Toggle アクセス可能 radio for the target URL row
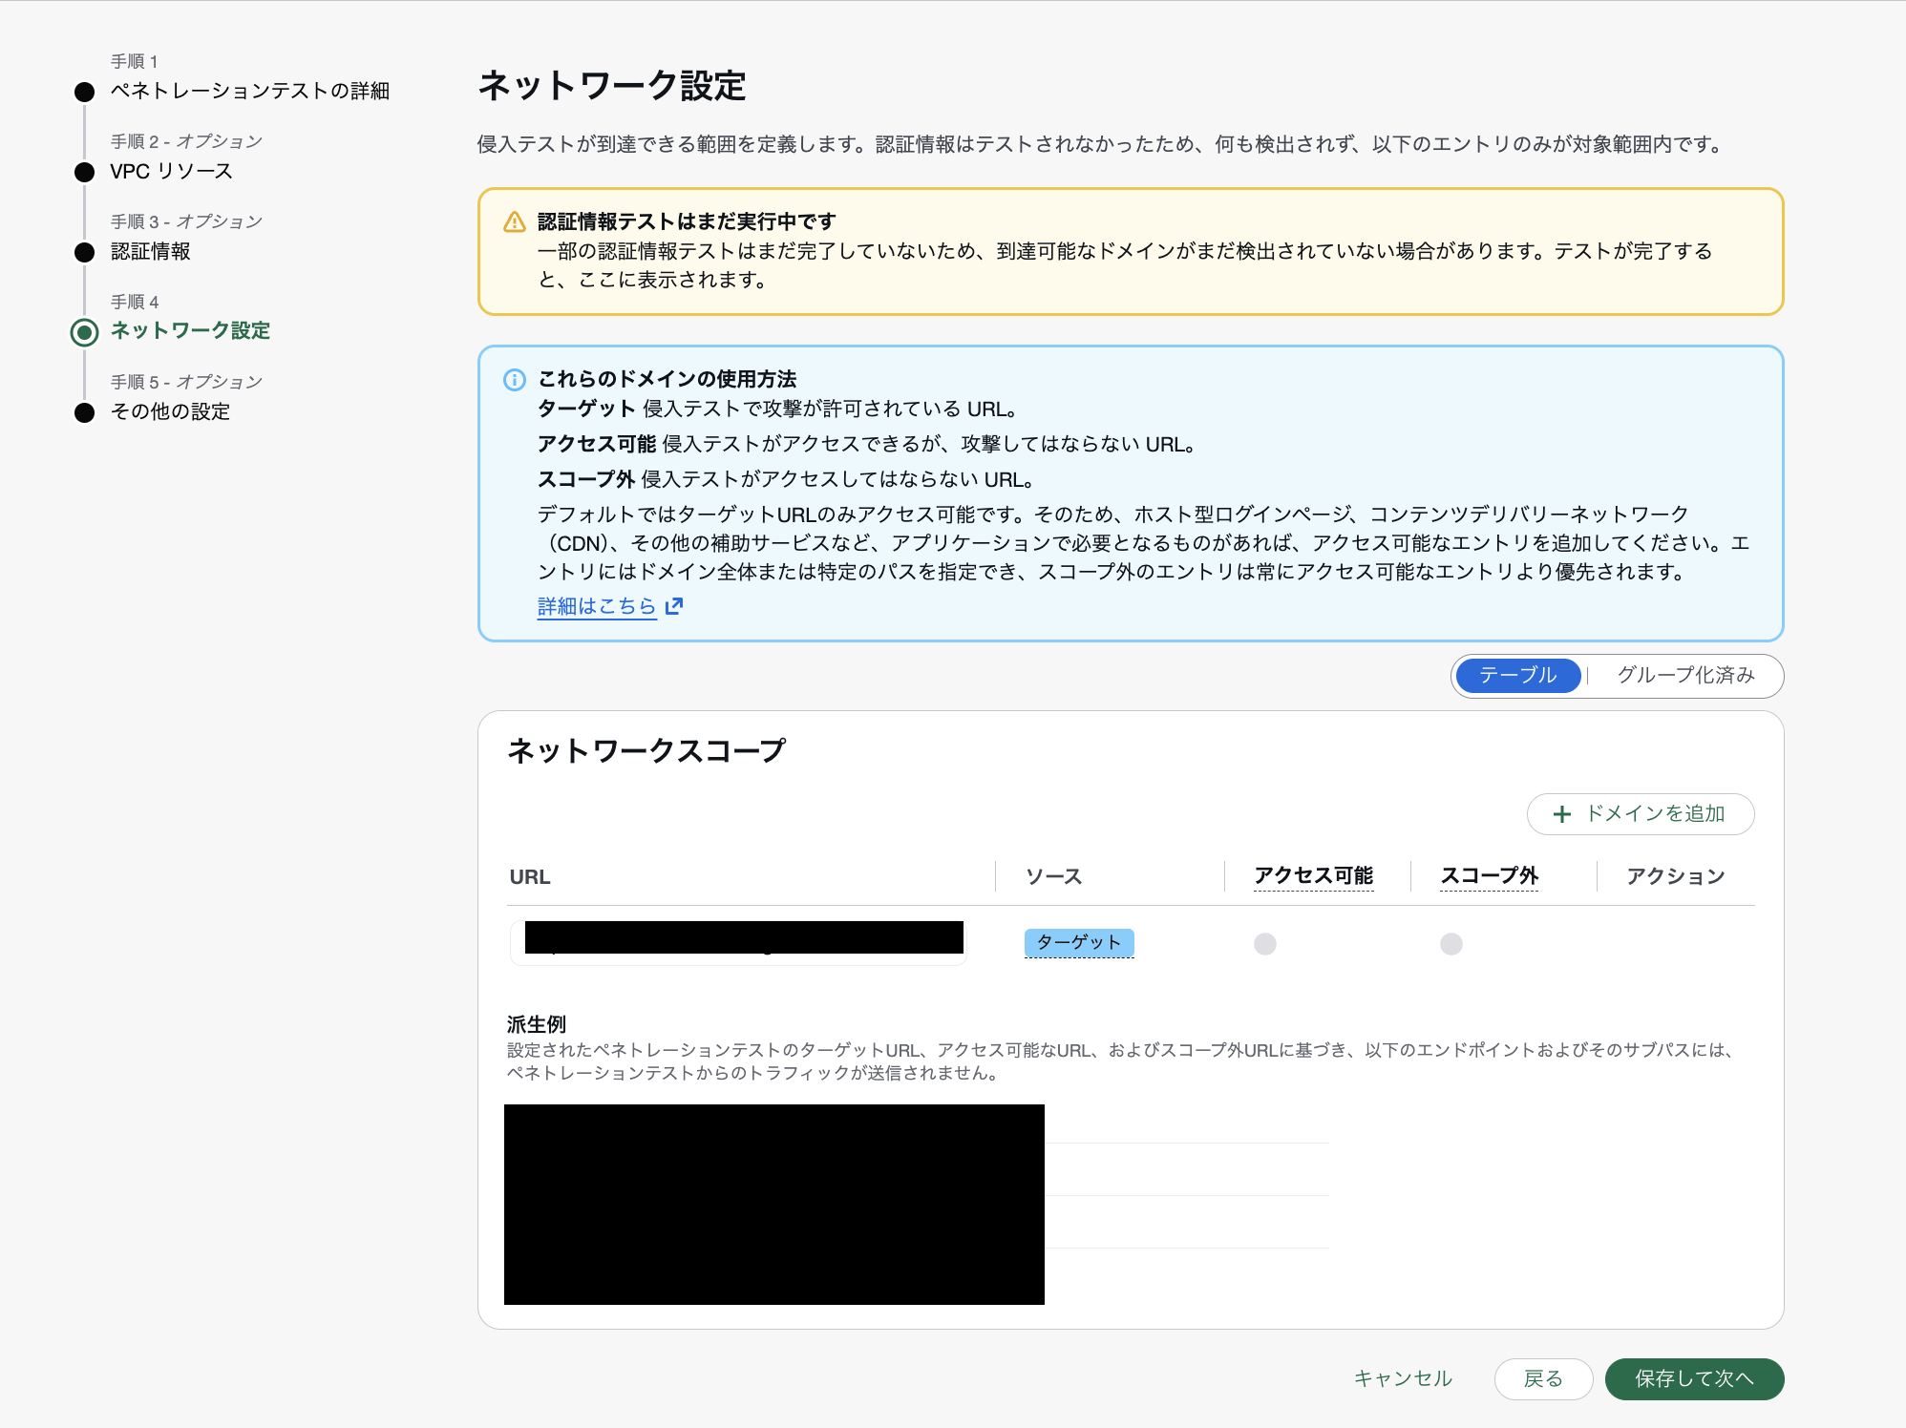Screen dimensions: 1906x1428 click(1265, 944)
